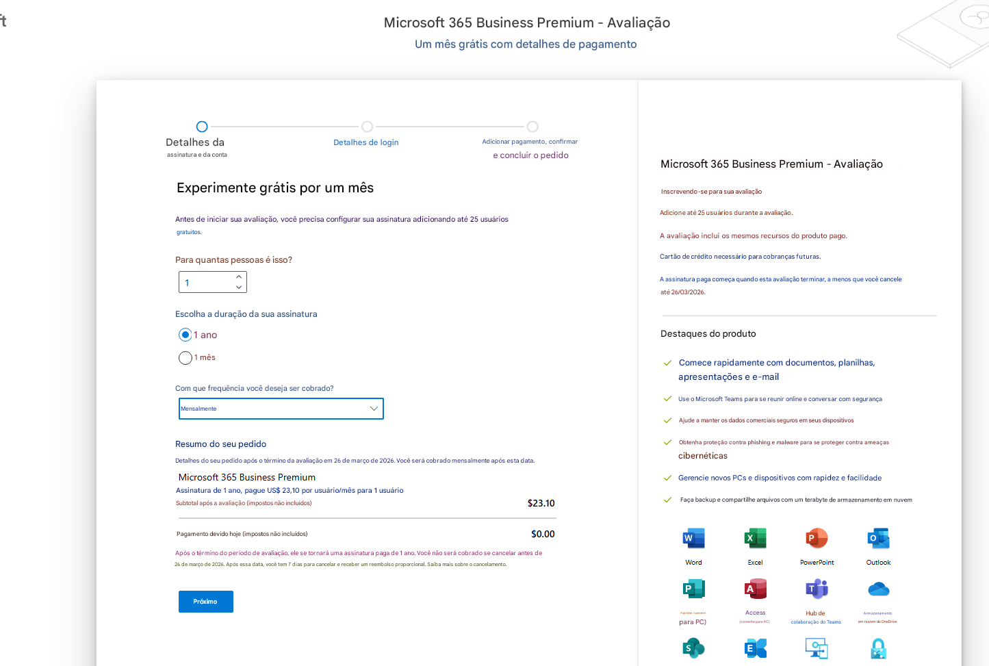Click the Resumo do seu pedido heading
The height and width of the screenshot is (666, 989).
pos(220,444)
